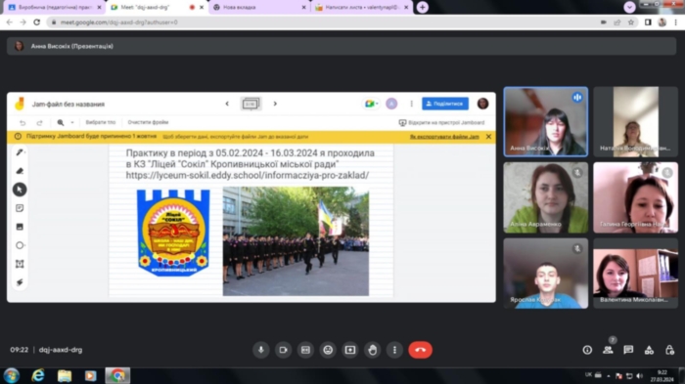This screenshot has width=685, height=384.
Task: Open more options in Meet controls
Action: point(394,350)
